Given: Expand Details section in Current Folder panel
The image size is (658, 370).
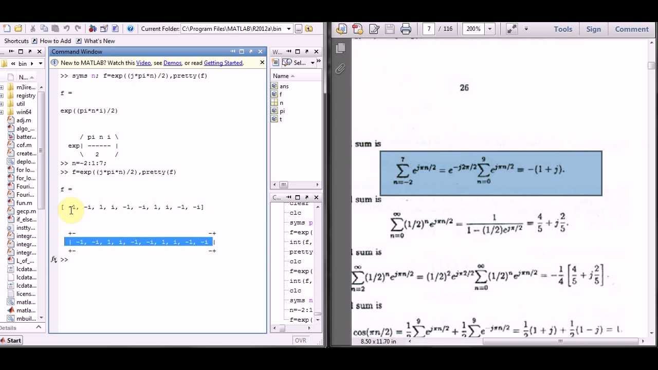Looking at the screenshot, I should (38, 327).
